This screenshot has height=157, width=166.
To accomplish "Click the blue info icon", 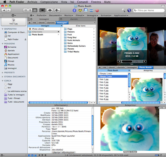I will pos(74,11).
